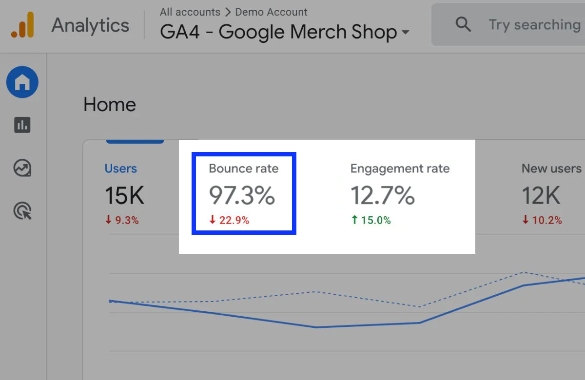Open the Advertising icon in the left navigation
Image resolution: width=585 pixels, height=380 pixels.
(x=22, y=211)
